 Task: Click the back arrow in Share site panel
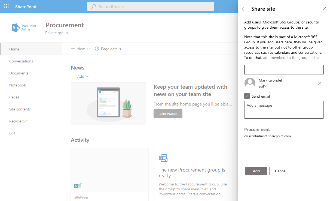(244, 9)
